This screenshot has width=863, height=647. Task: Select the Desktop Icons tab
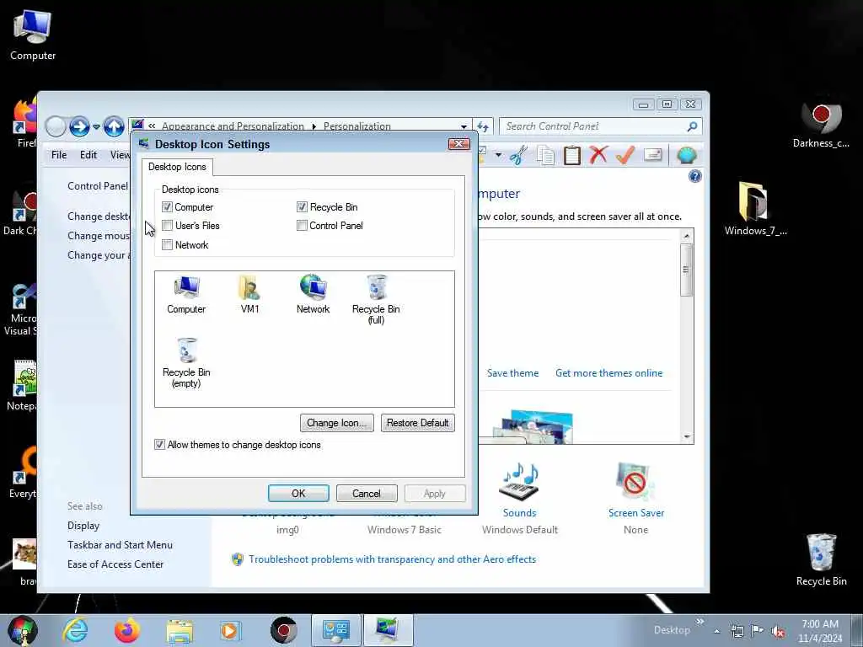click(177, 167)
